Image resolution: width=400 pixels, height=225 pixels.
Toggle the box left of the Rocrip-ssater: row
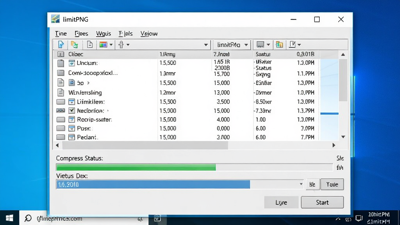(x=61, y=120)
